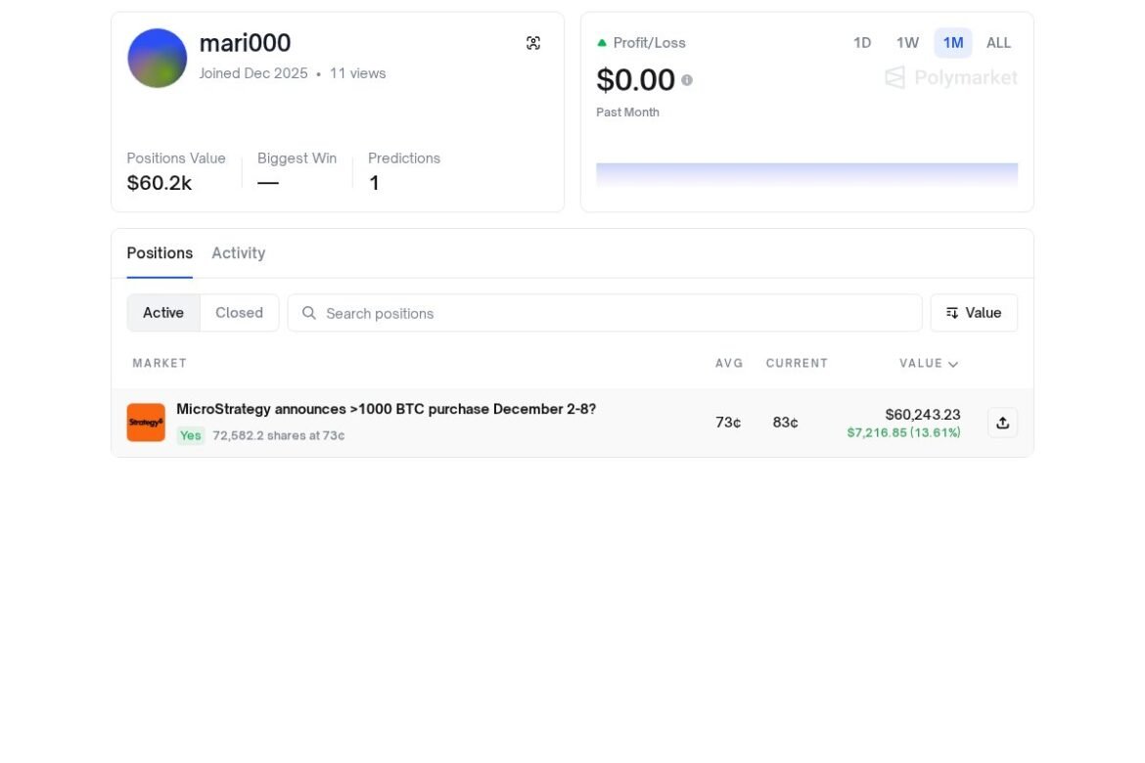Click the green profit triangle icon
1145x763 pixels.
tap(601, 42)
